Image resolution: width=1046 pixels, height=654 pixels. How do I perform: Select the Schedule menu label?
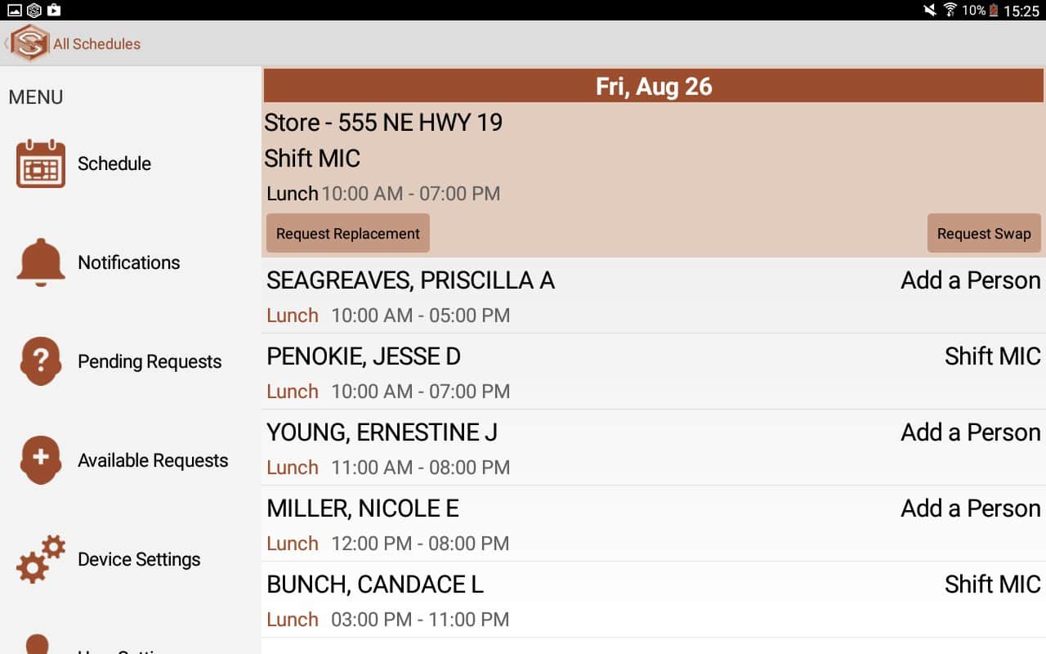tap(114, 163)
